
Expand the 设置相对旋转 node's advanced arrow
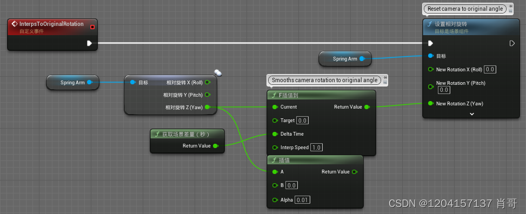[x=471, y=113]
